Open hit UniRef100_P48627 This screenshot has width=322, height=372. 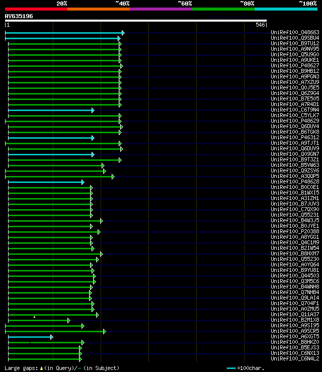(x=295, y=65)
